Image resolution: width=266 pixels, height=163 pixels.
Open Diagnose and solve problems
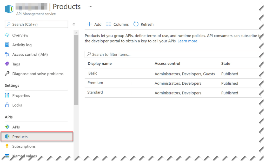(38, 74)
